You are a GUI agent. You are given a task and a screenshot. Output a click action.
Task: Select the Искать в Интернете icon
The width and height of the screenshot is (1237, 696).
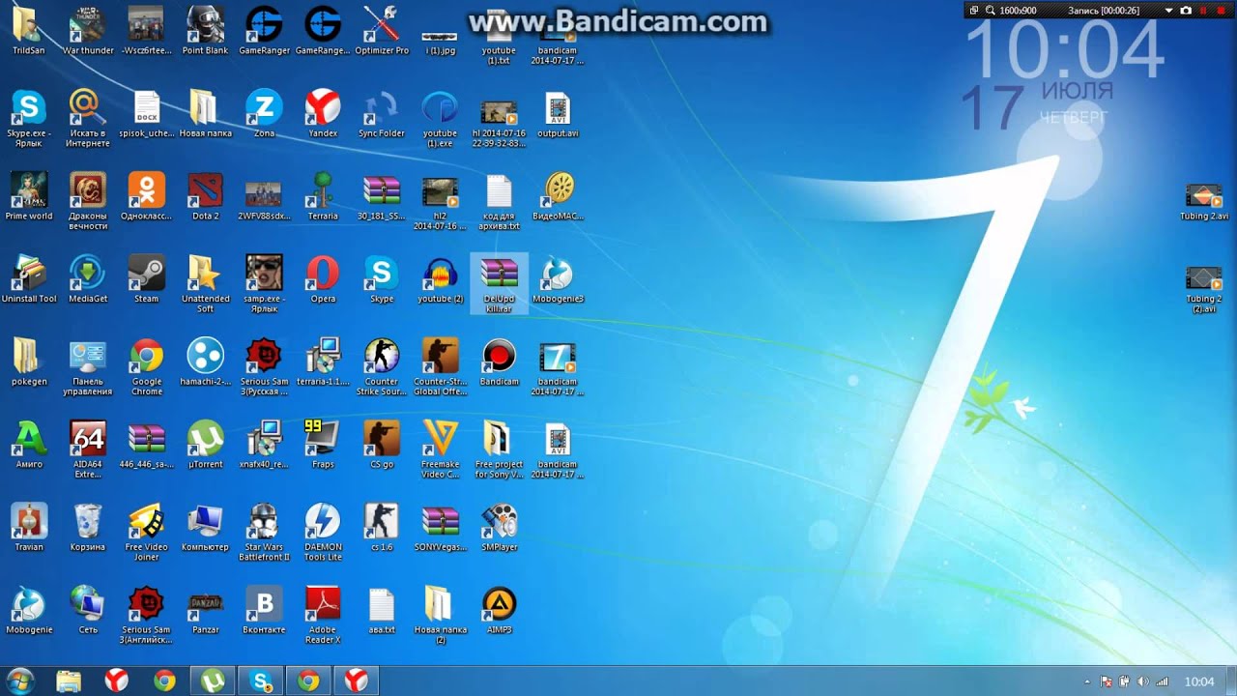tap(88, 119)
